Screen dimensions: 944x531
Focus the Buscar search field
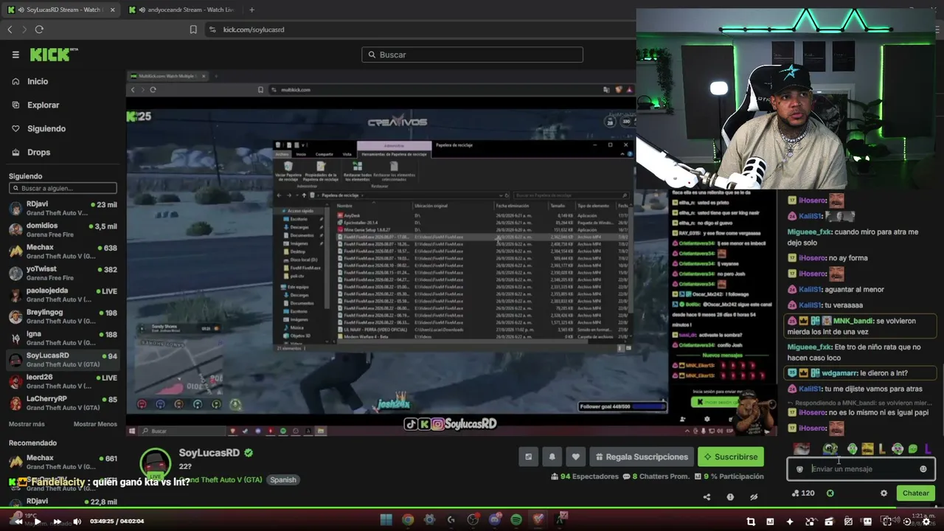point(472,55)
